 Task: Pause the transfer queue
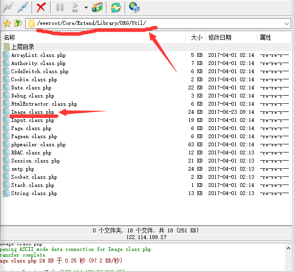tap(60, 7)
